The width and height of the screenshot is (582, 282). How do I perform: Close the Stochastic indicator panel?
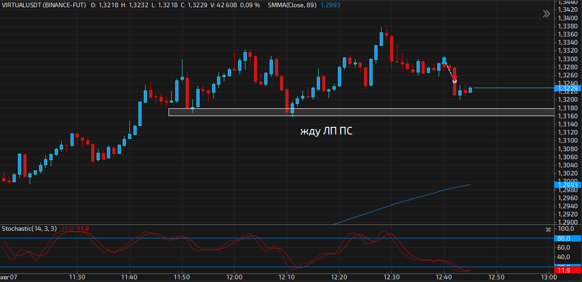point(548,229)
